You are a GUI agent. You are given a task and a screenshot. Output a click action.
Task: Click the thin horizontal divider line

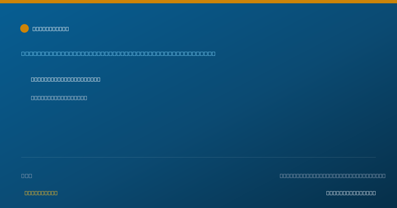click(198, 157)
